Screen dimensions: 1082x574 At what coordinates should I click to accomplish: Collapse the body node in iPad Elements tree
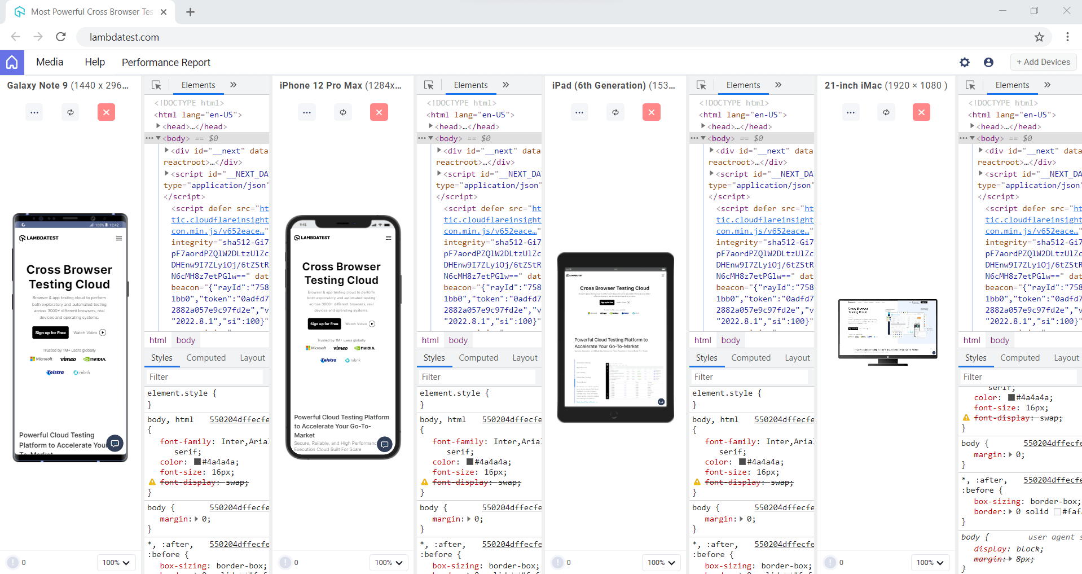702,138
